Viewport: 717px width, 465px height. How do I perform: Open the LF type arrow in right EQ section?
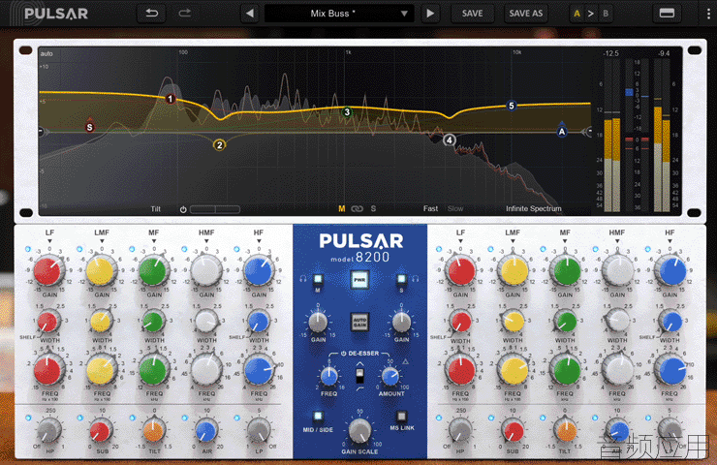[x=460, y=241]
